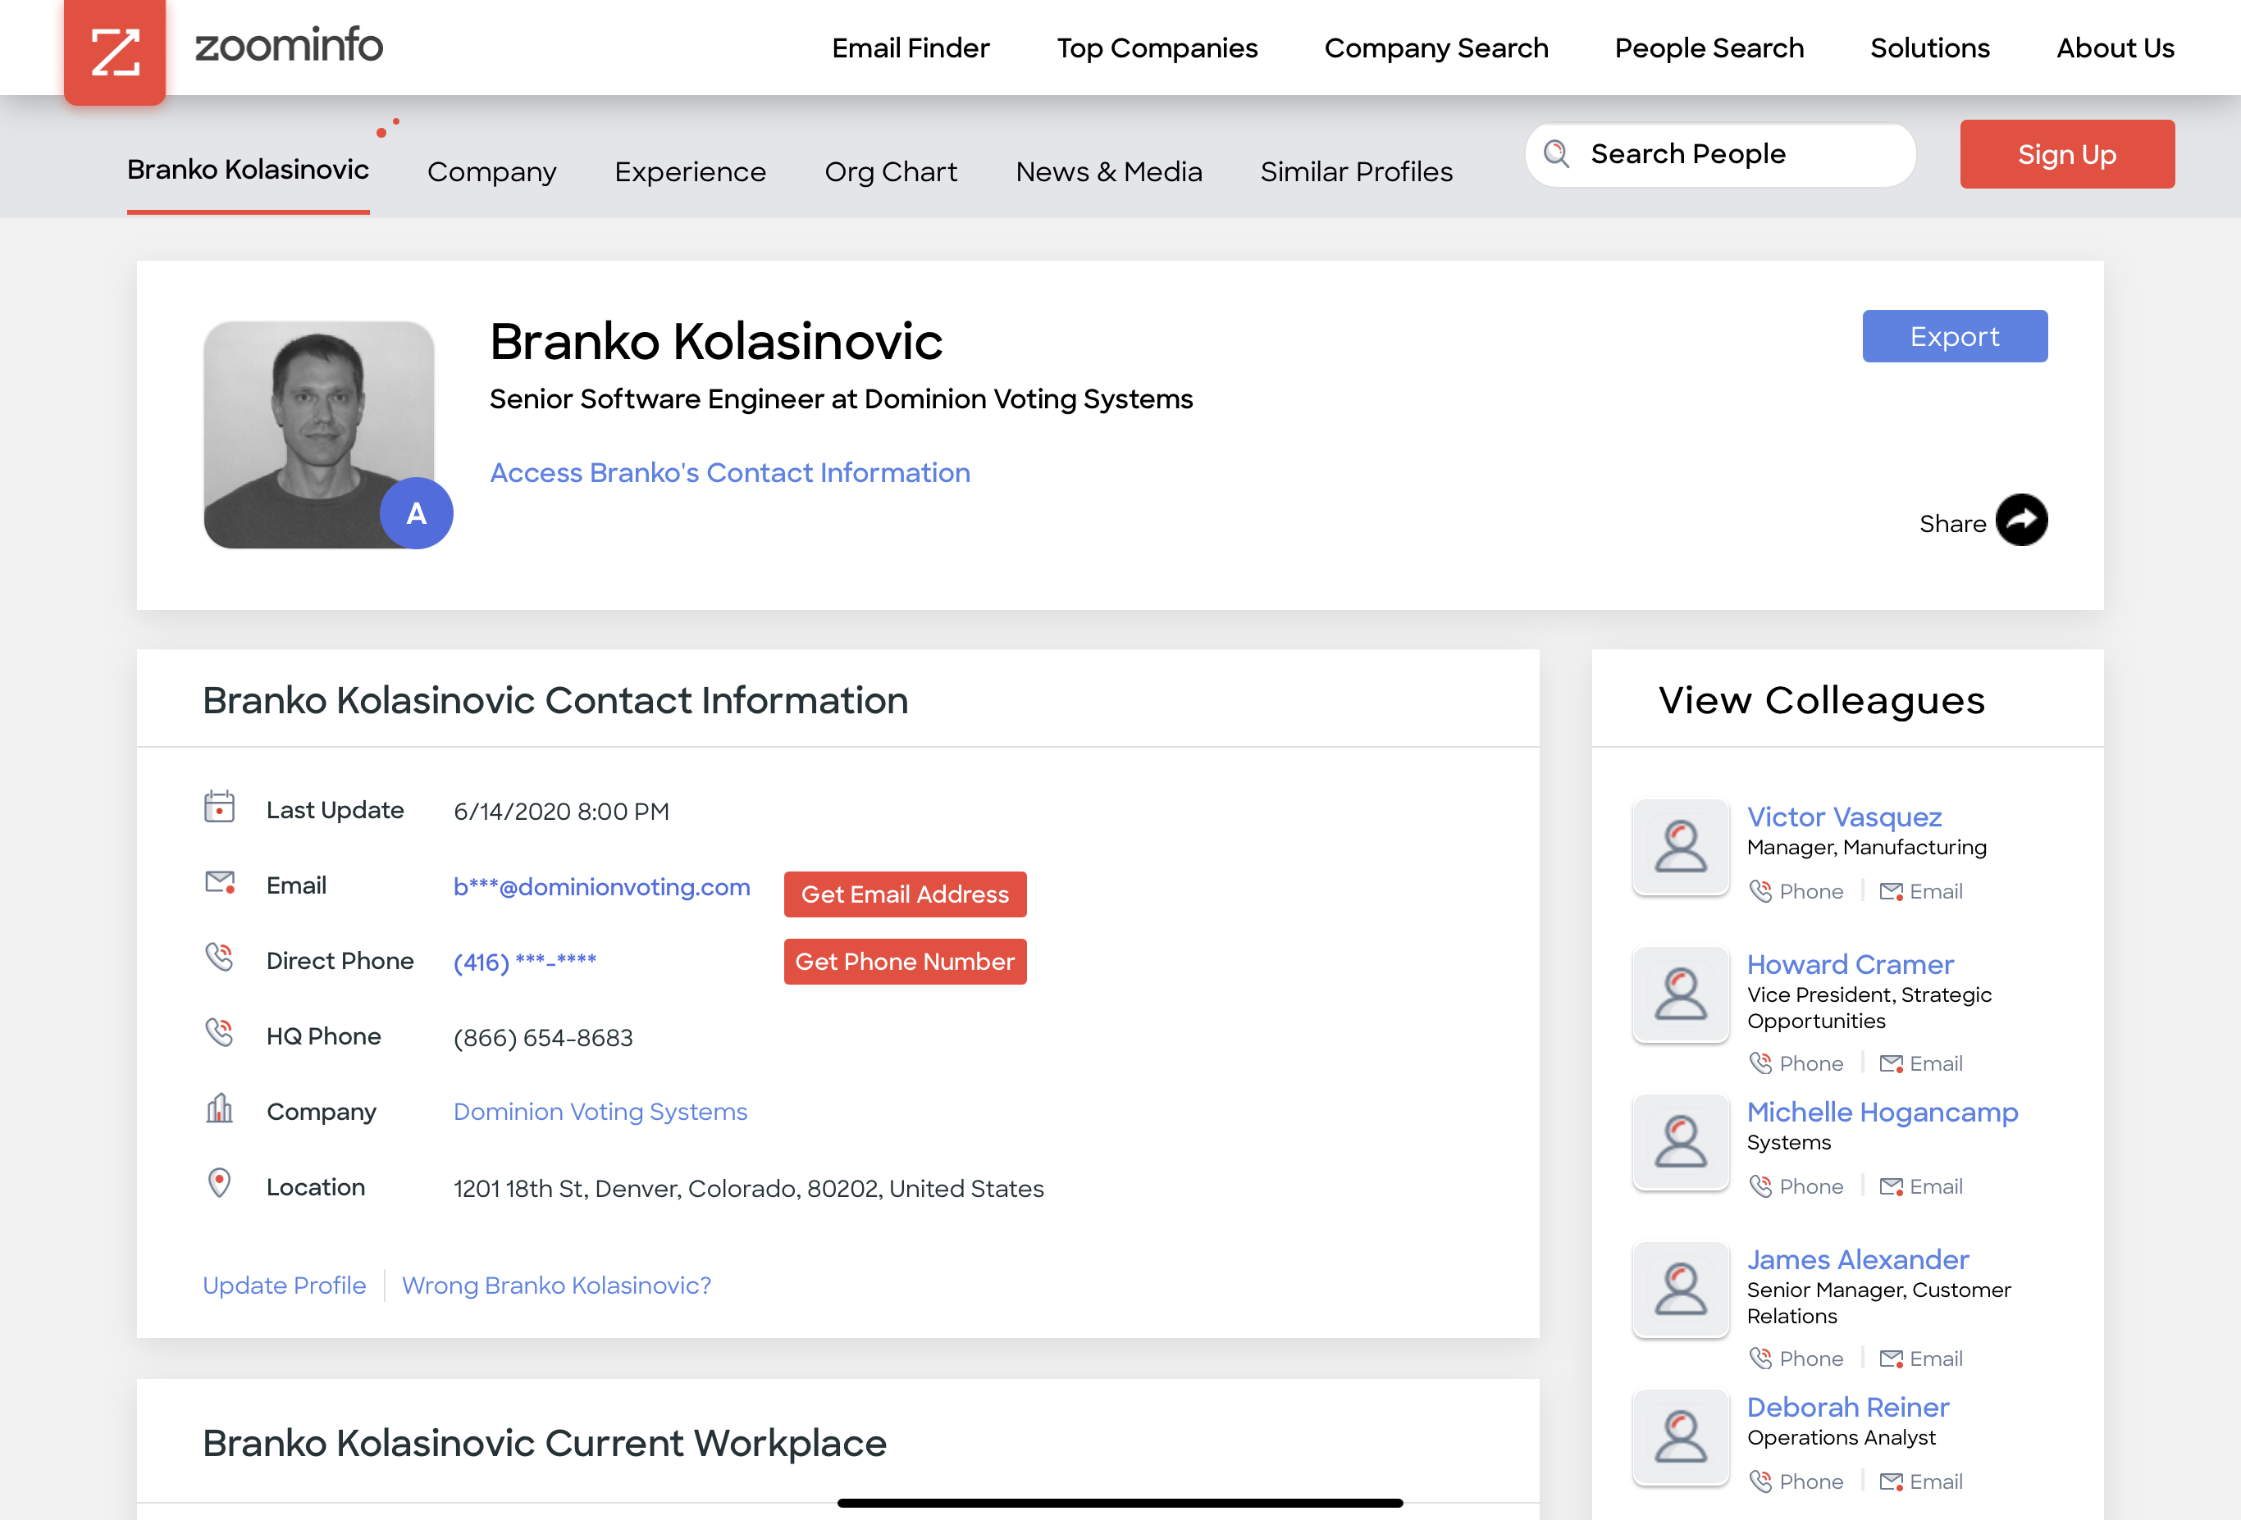This screenshot has width=2241, height=1520.
Task: Open Howard Cramer's profile name link
Action: [1850, 965]
